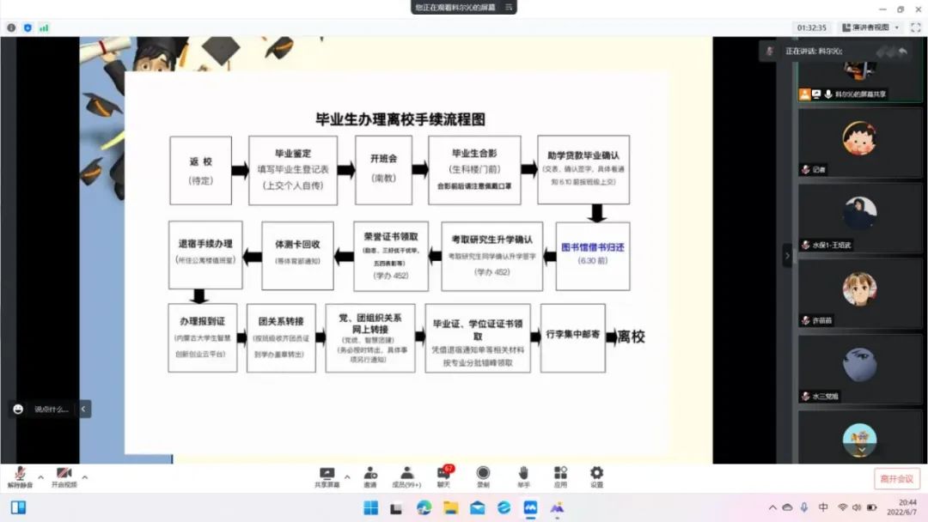Screen dimensions: 928x522
Task: Click the red 离开会议 button
Action: coord(897,479)
